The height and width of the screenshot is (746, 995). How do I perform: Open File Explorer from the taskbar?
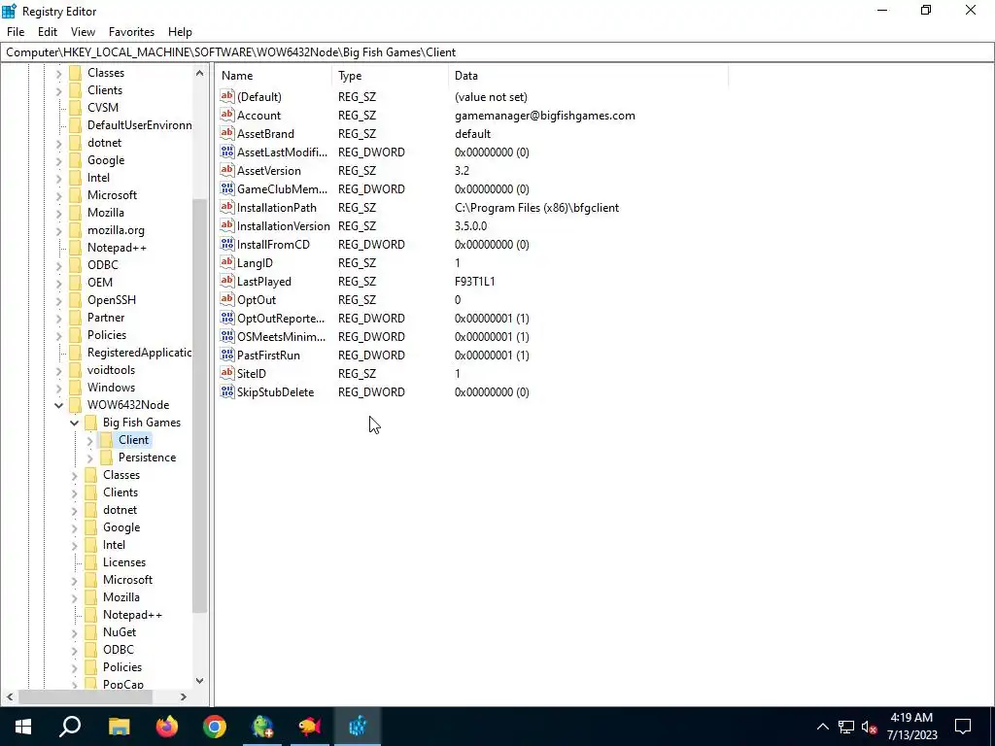119,726
